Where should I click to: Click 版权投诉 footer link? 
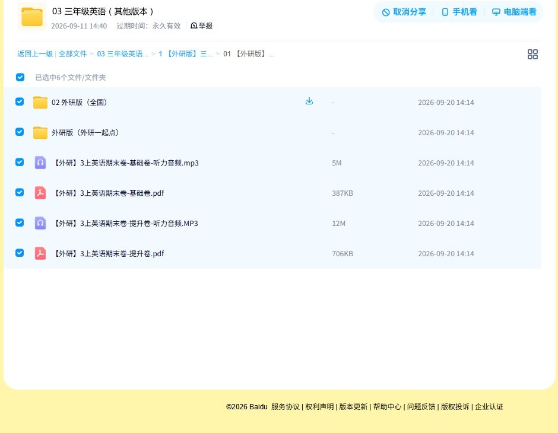(455, 407)
